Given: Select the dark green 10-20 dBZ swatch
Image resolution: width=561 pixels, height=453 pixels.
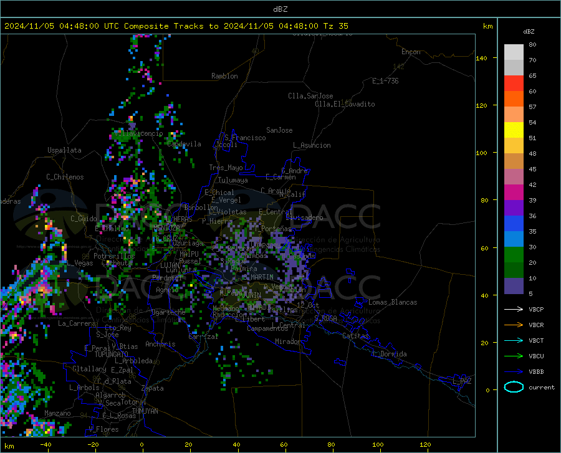Looking at the screenshot, I should click(x=514, y=270).
